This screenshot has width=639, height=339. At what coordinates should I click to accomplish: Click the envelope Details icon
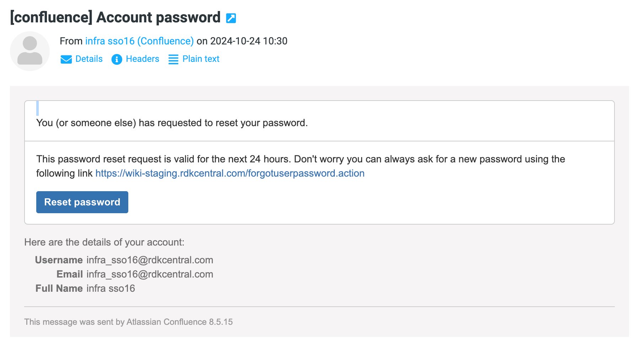[x=66, y=59]
